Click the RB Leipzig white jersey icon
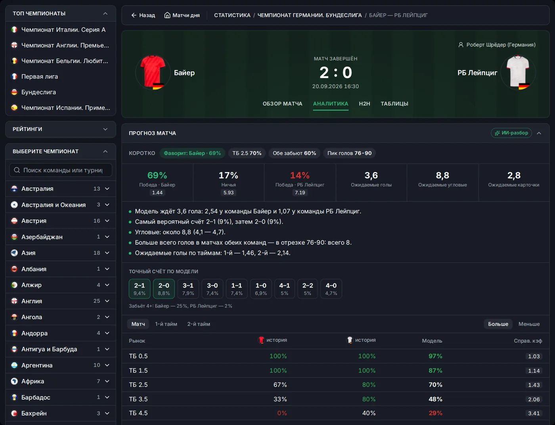555x425 pixels. point(518,73)
